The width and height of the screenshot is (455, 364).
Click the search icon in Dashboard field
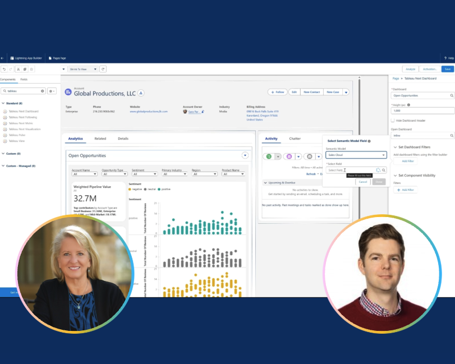[452, 95]
